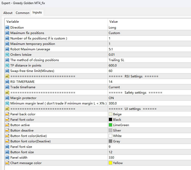Click the Orders lotsize double-type icon
The height and width of the screenshot is (170, 191).
(x=7, y=55)
